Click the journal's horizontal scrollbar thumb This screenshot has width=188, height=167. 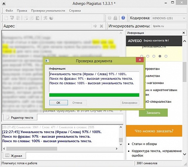click(32, 149)
